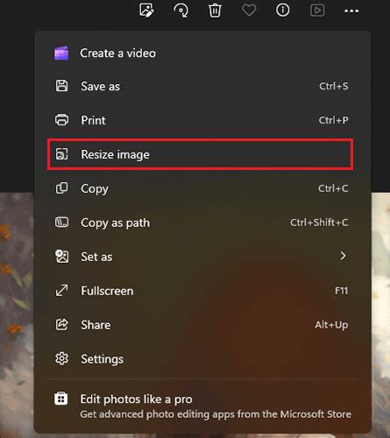This screenshot has height=438, width=390.
Task: Choose Copy as path
Action: 202,223
